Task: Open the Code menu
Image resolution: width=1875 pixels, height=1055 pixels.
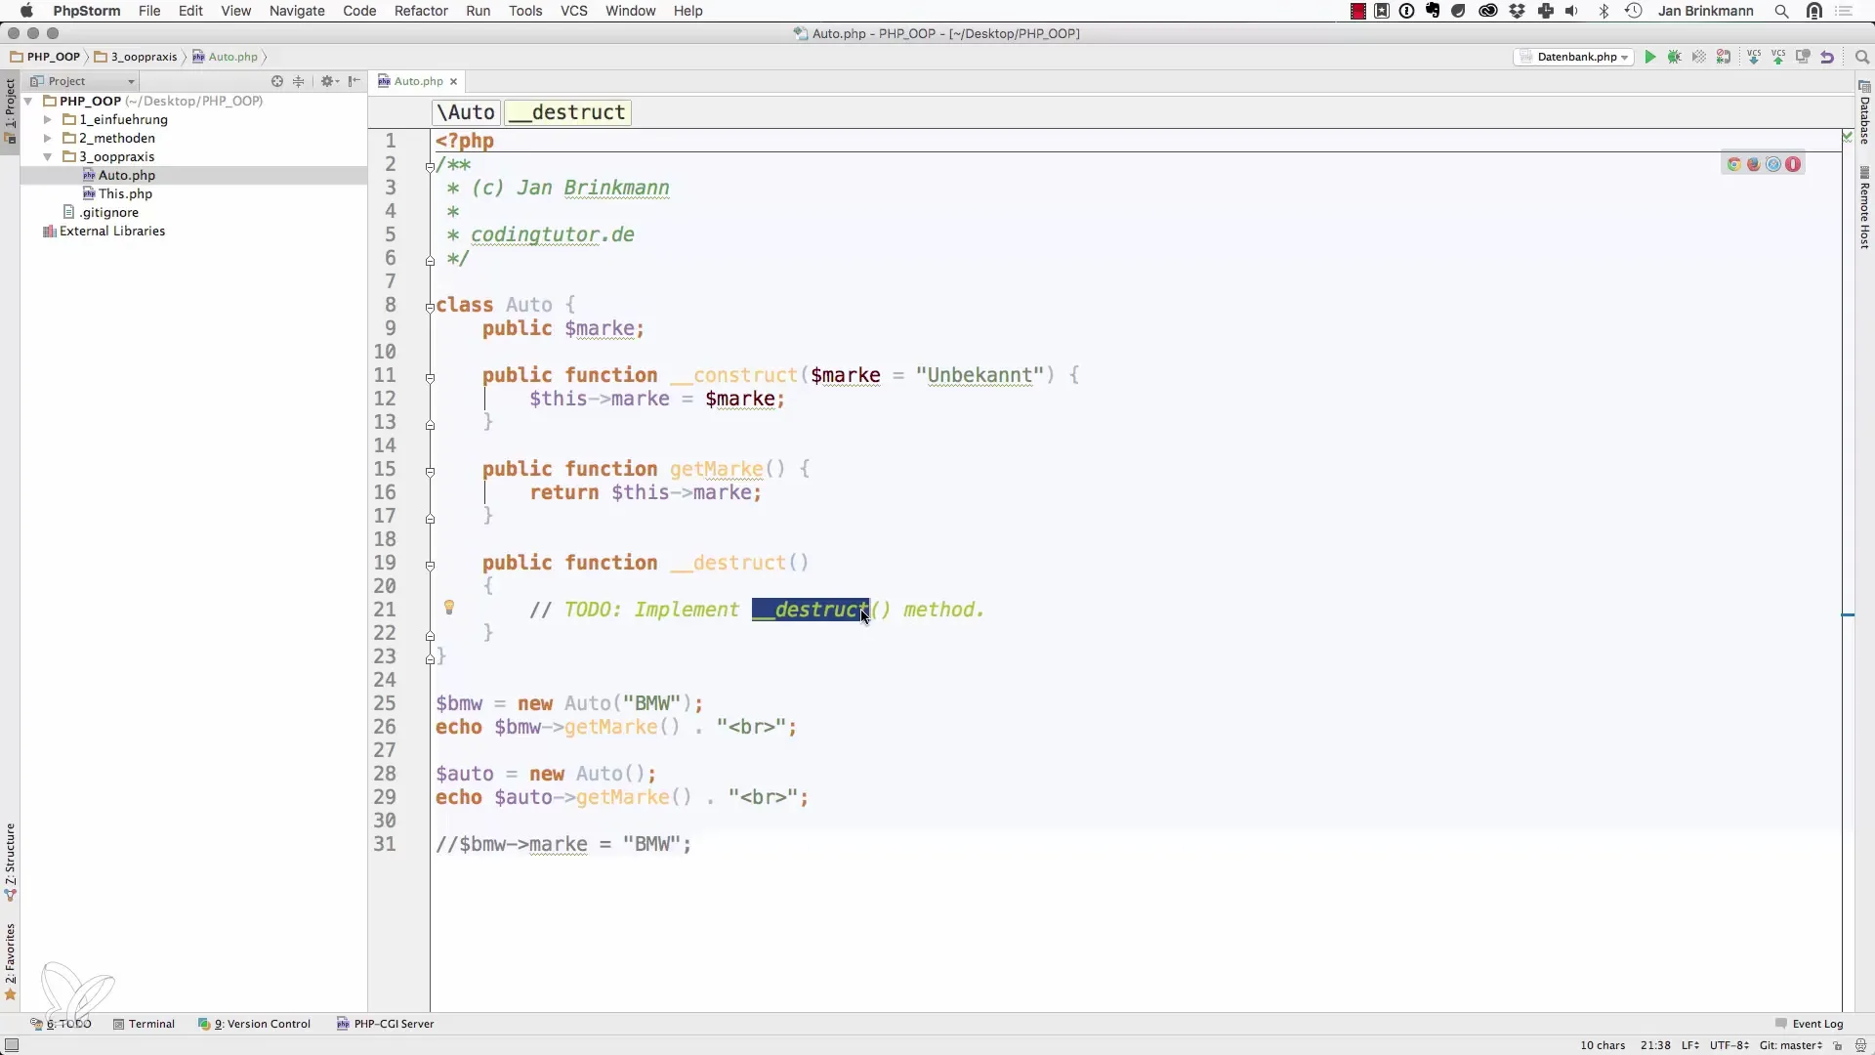Action: (359, 11)
